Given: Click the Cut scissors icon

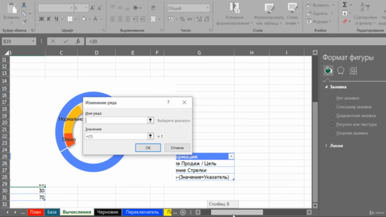Looking at the screenshot, I should click(x=24, y=5).
